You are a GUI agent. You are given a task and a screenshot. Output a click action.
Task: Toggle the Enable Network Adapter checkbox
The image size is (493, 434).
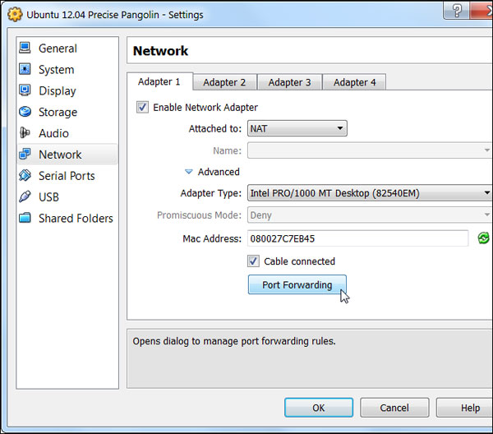[143, 107]
